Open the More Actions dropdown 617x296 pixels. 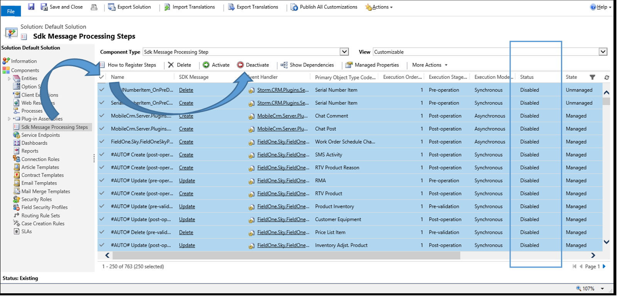point(430,65)
